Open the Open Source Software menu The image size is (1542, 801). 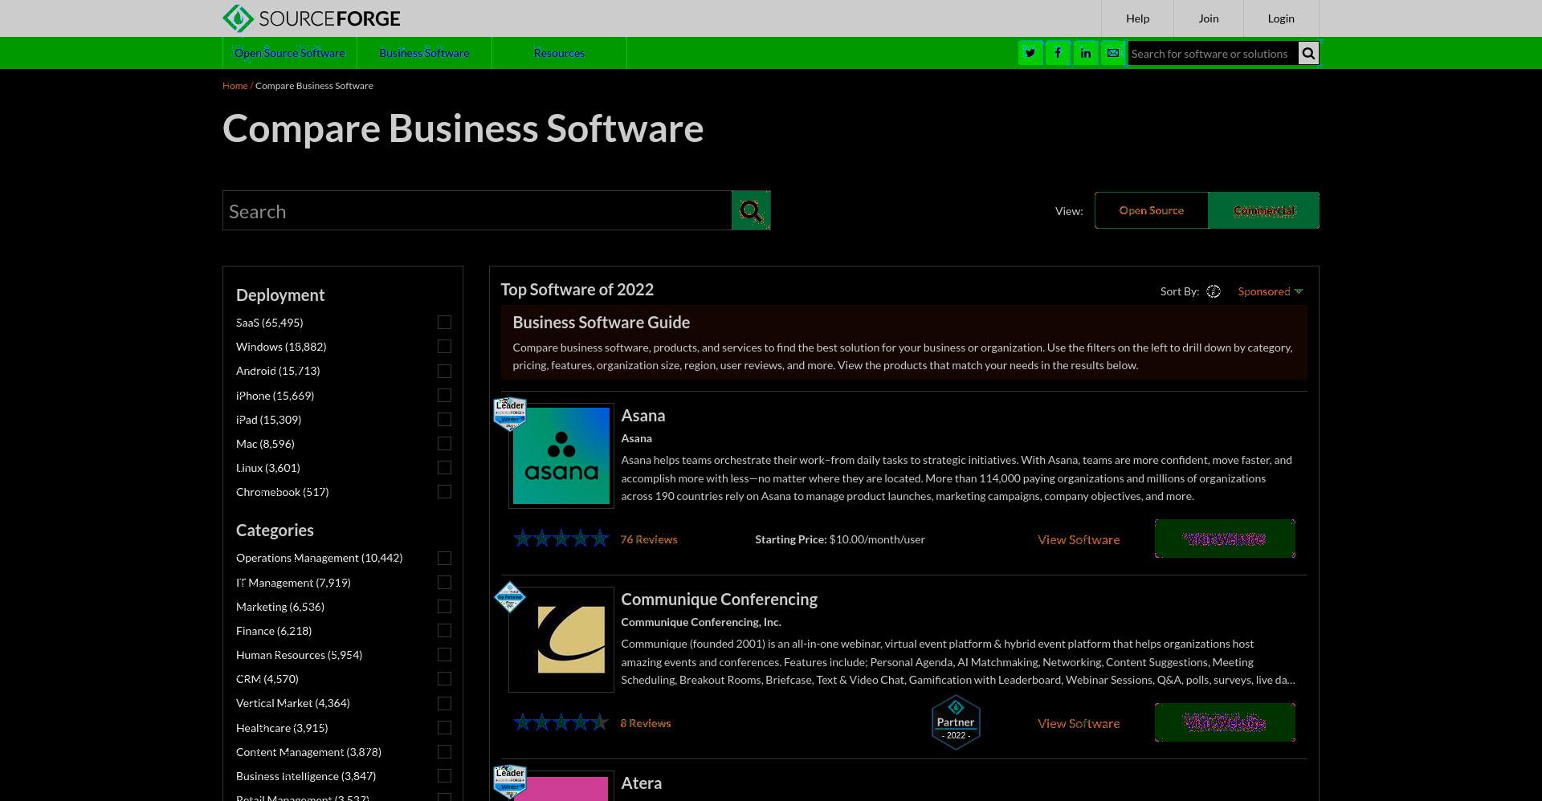tap(290, 53)
